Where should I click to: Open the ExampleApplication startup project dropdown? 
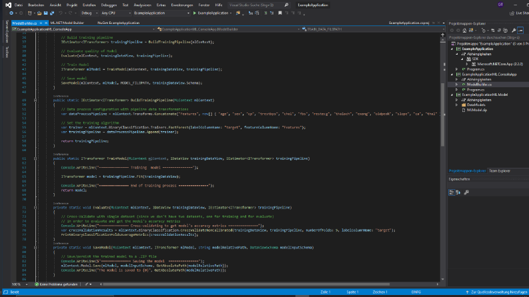(x=161, y=13)
